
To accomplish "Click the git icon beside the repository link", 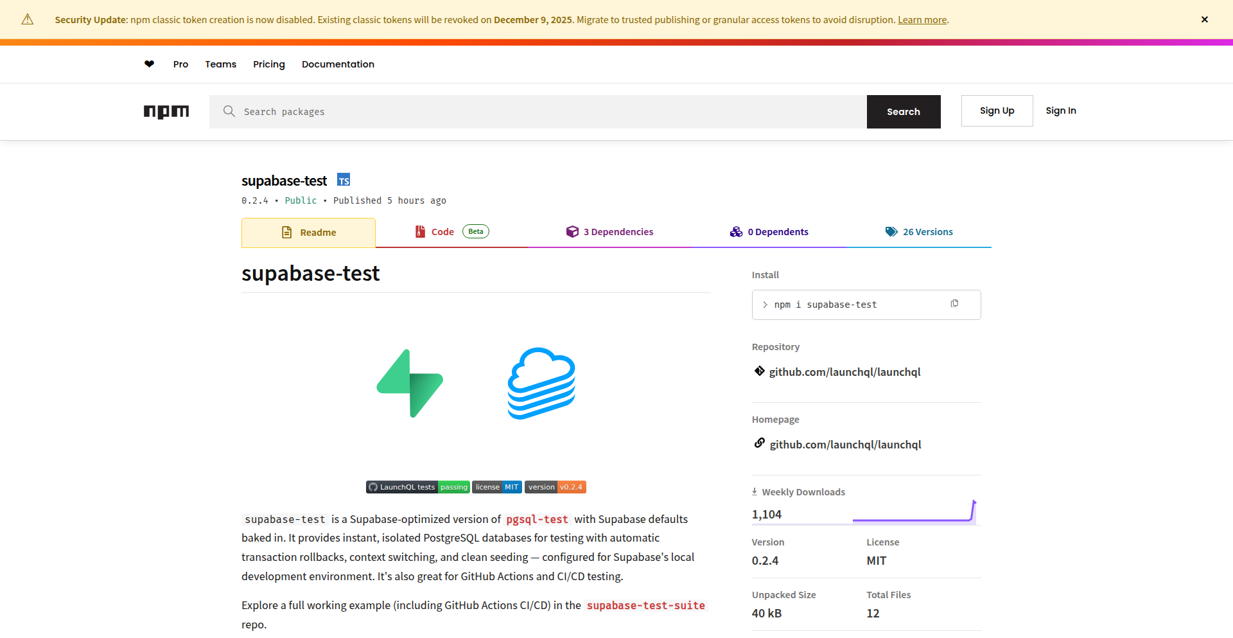I will (759, 371).
